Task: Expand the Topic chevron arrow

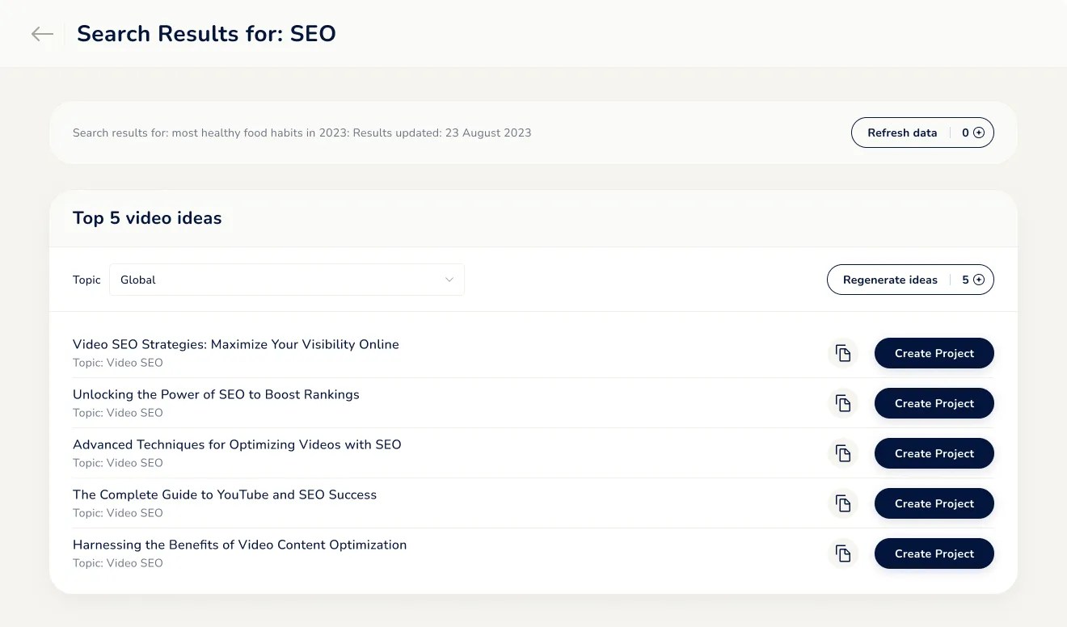Action: 449,280
